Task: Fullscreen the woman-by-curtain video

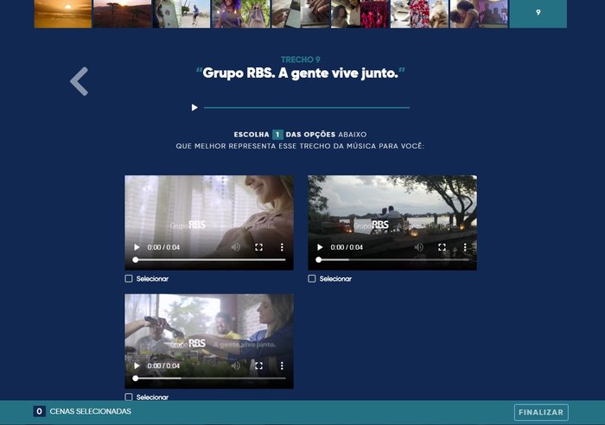Action: tap(259, 247)
